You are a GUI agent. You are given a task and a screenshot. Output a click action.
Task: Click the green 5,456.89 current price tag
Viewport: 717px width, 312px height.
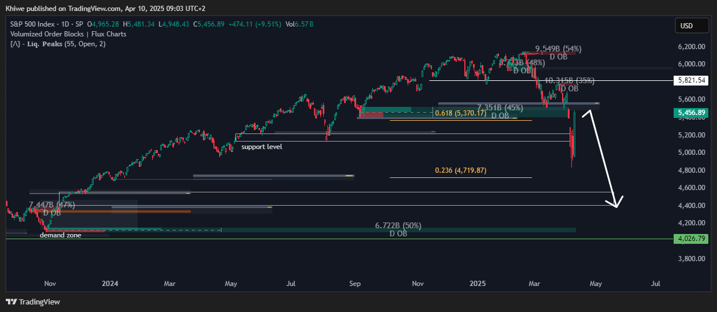[x=690, y=113]
